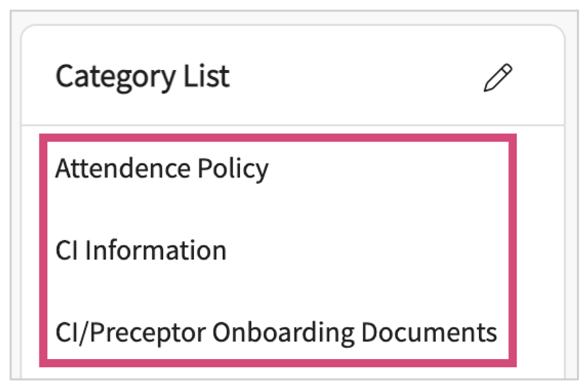Image resolution: width=586 pixels, height=388 pixels.
Task: Click the Category List panel title
Action: (142, 76)
